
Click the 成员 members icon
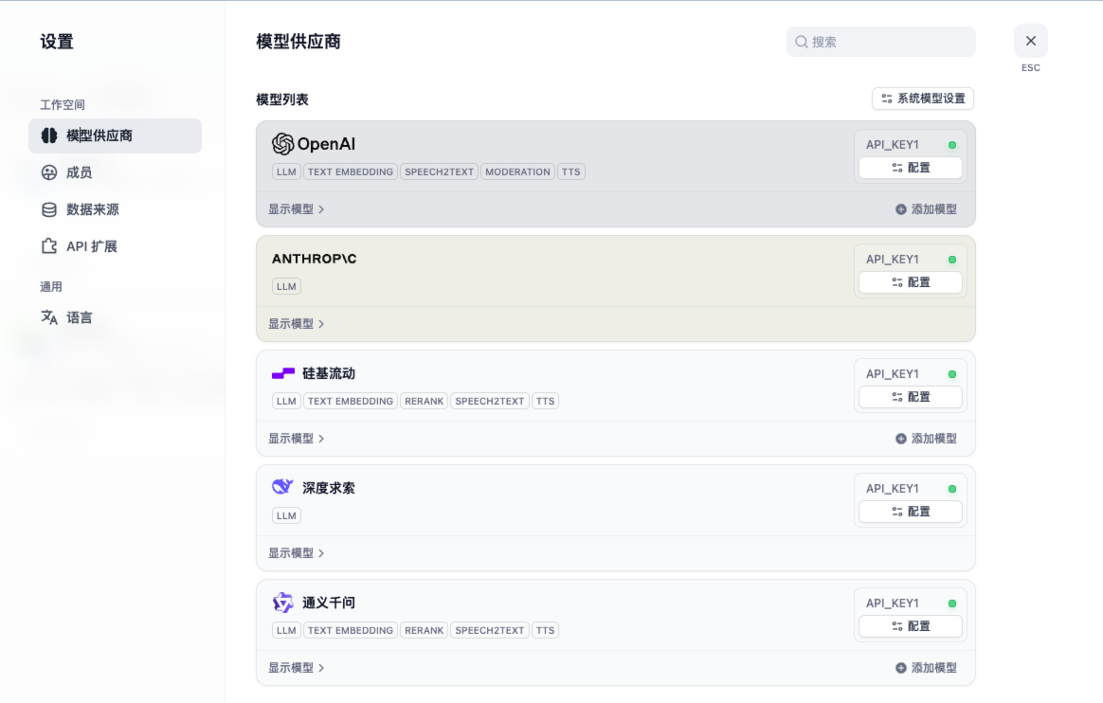(x=49, y=172)
